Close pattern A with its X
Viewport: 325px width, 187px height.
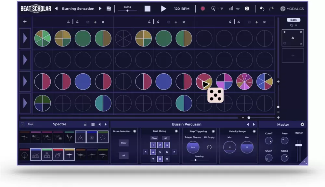click(x=301, y=32)
